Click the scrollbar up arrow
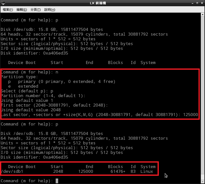Screen dimensions: 205x184 (x=203, y=15)
